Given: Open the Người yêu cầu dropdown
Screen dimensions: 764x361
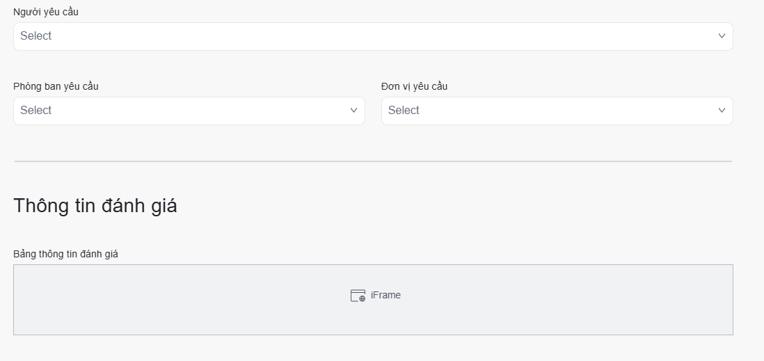Looking at the screenshot, I should coord(372,36).
